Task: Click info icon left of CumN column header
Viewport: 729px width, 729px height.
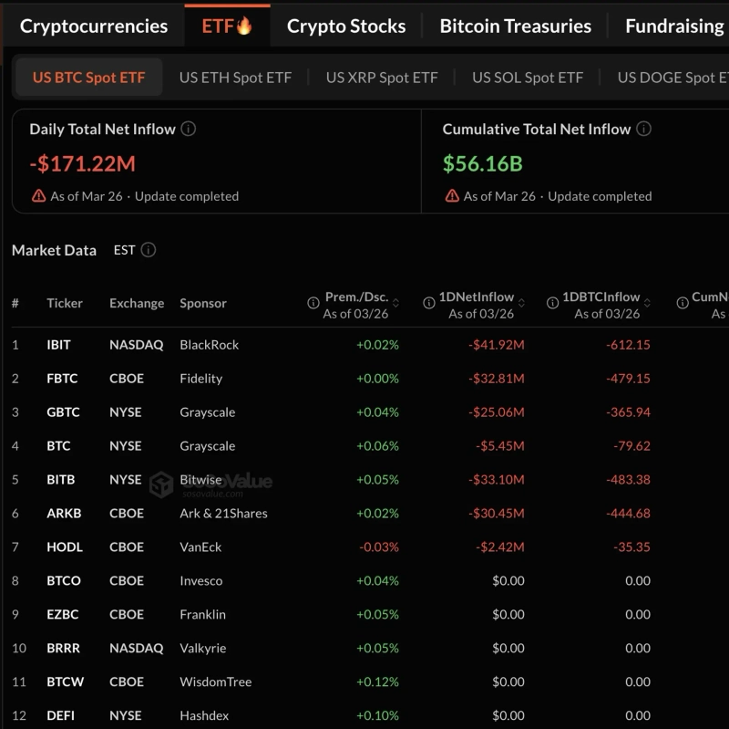Action: click(x=682, y=304)
